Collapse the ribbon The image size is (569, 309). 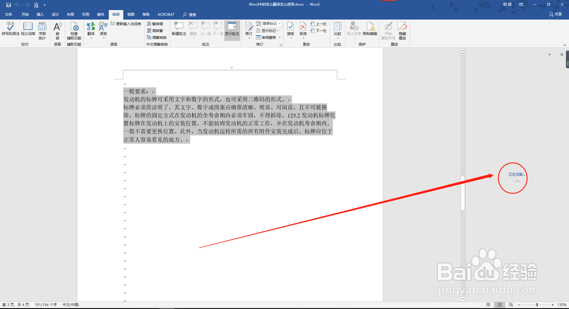click(565, 45)
